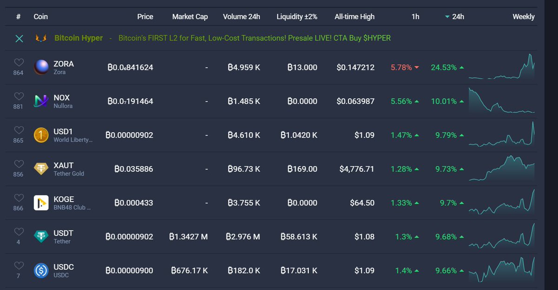The image size is (558, 290).
Task: Click the Bitcoin Hyper ad logo
Action: click(x=41, y=39)
